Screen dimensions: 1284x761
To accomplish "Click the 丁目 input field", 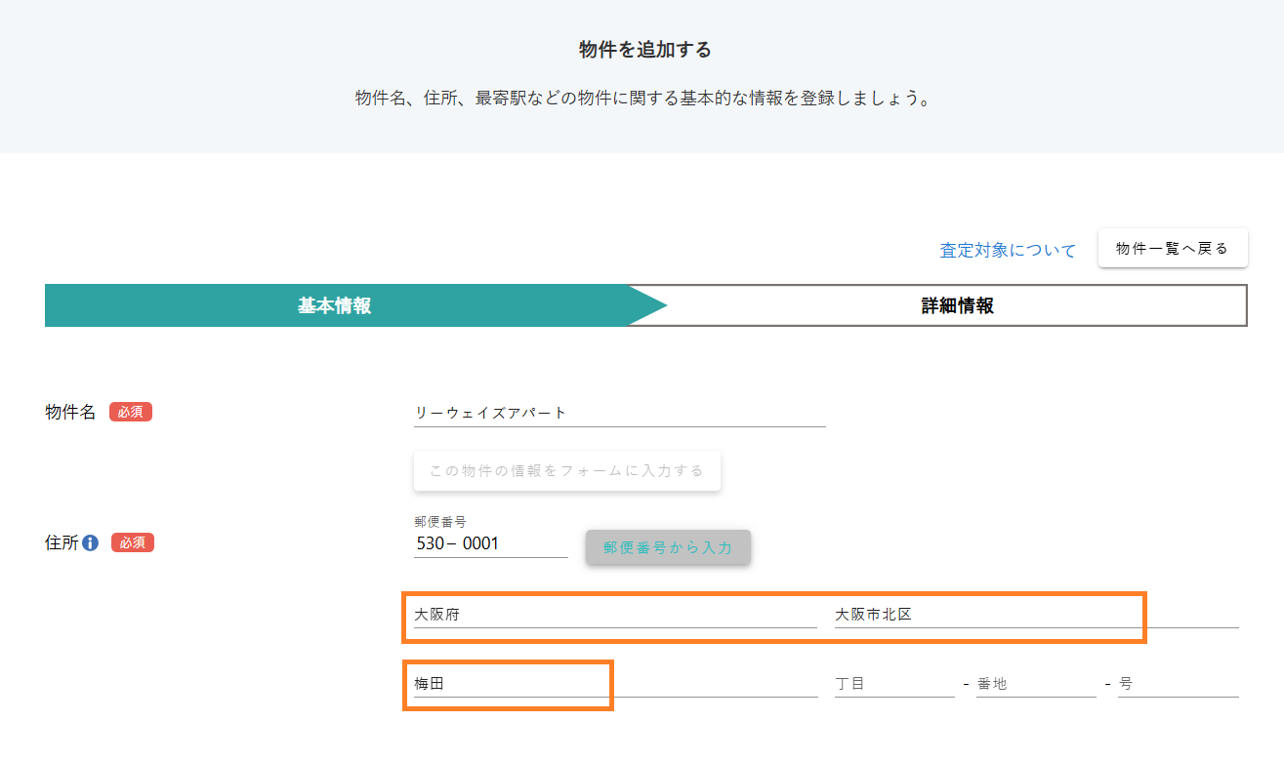I will (893, 684).
